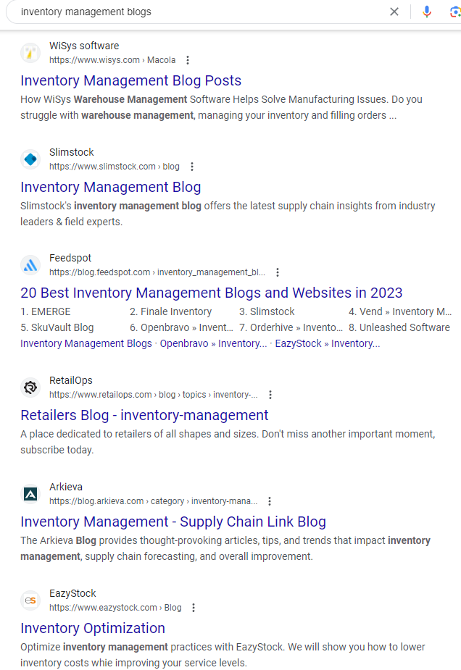Click the Feedspot site favicon
The image size is (461, 670).
click(30, 265)
